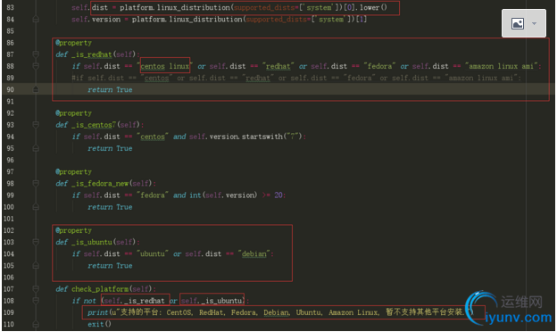
Task: Click the "amazon linux ami" string on line 88
Action: click(x=502, y=66)
